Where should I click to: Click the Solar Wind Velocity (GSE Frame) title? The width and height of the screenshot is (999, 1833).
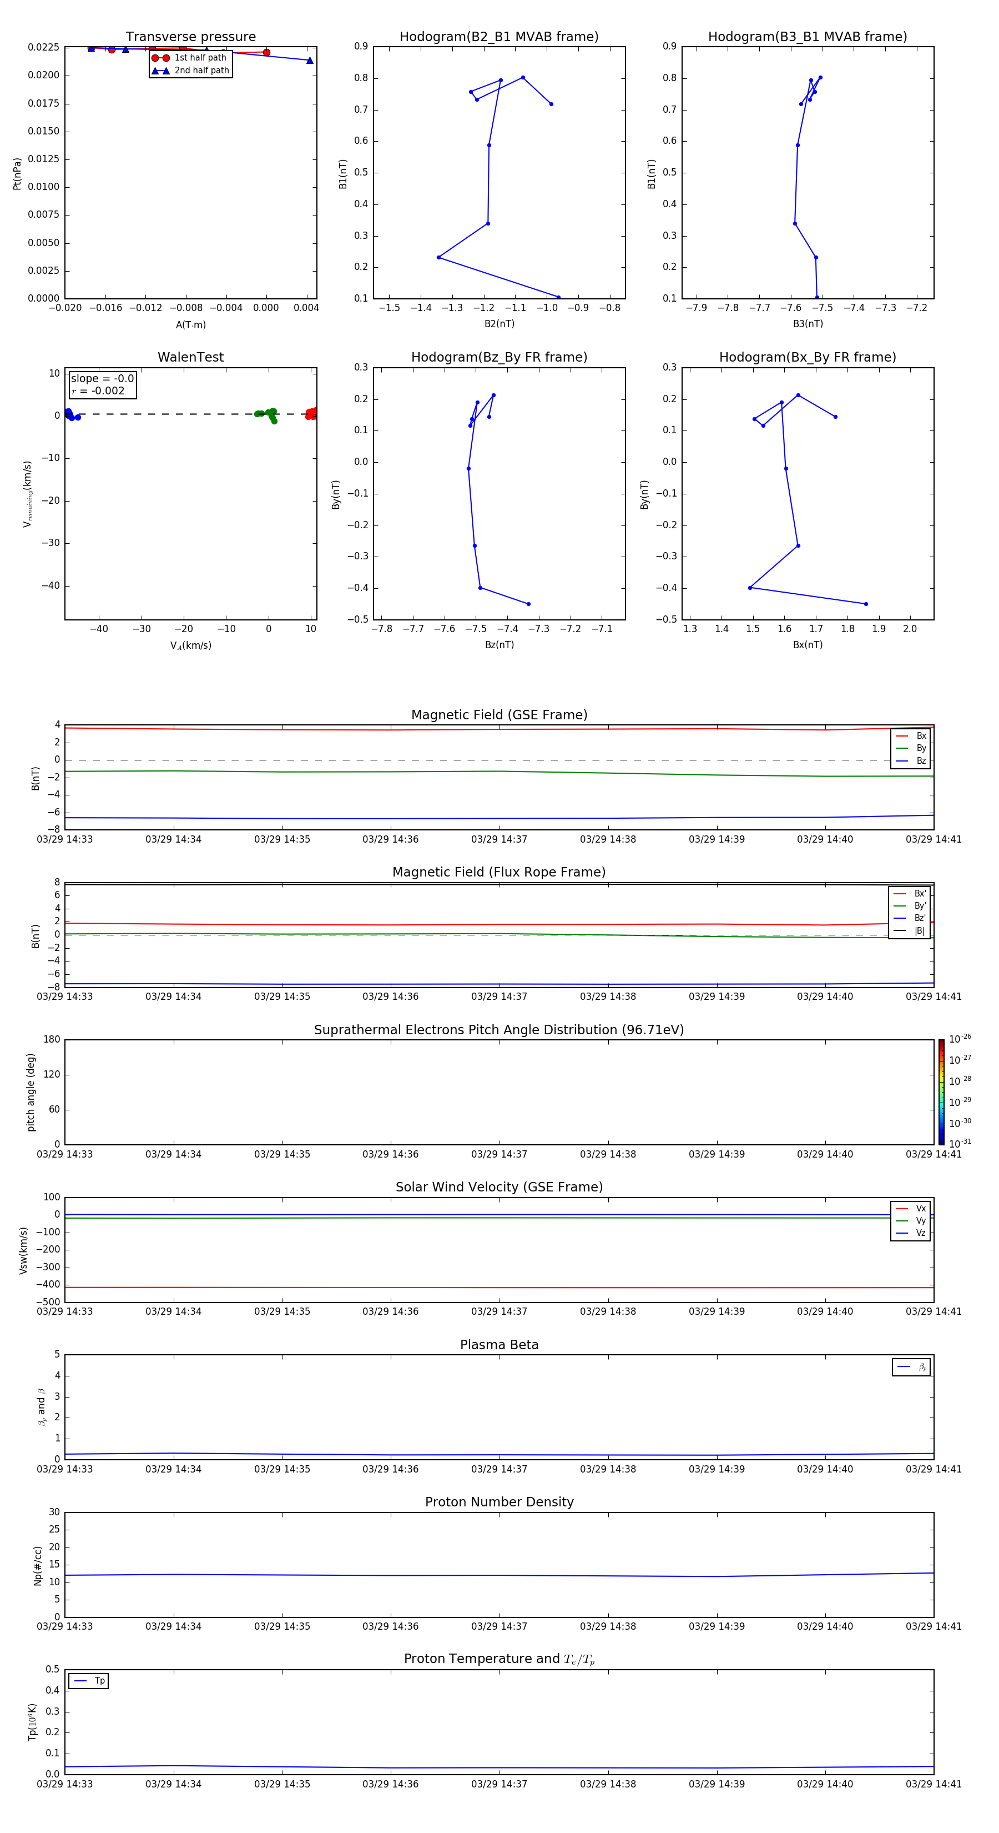coord(498,1187)
